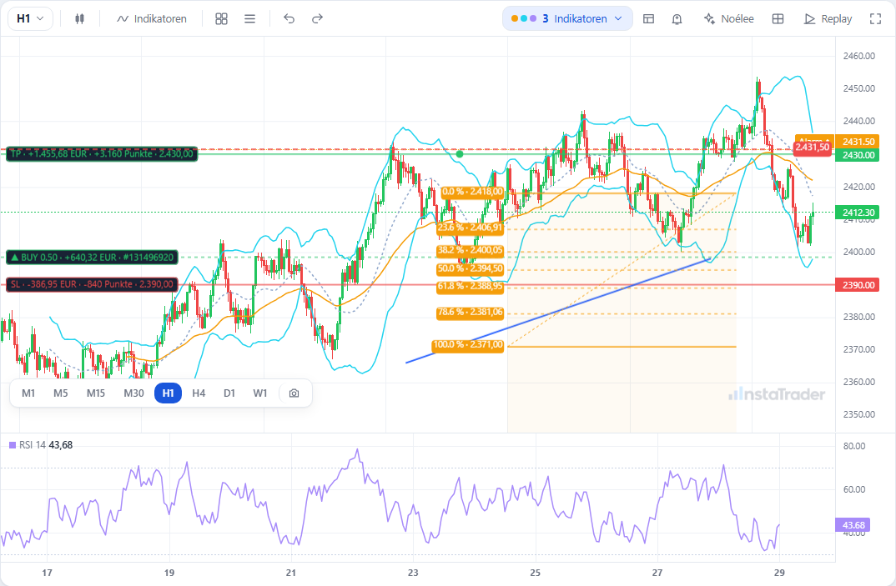Viewport: 896px width, 586px height.
Task: Expand the 3 Indikatoren dropdown
Action: (x=567, y=19)
